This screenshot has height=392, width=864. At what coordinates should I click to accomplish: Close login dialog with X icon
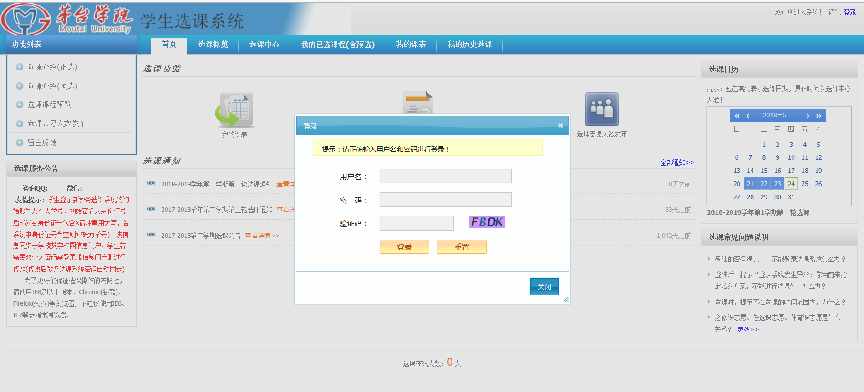[560, 126]
